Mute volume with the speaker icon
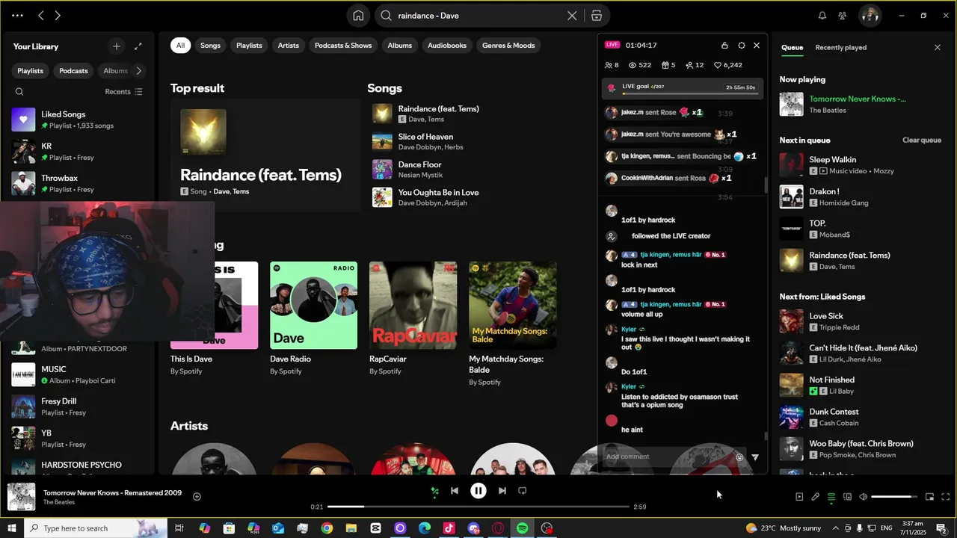 pos(863,497)
